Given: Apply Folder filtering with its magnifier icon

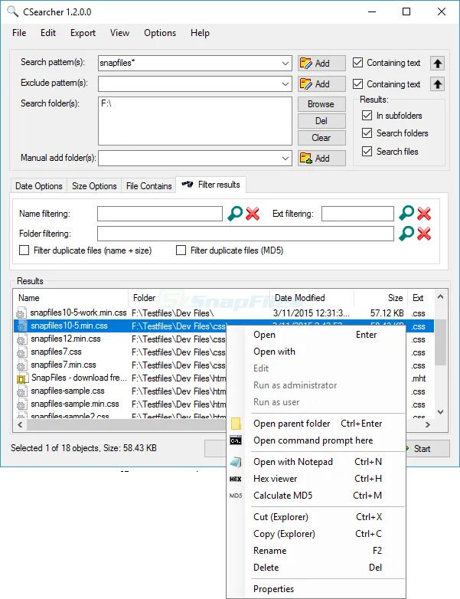Looking at the screenshot, I should tap(406, 234).
